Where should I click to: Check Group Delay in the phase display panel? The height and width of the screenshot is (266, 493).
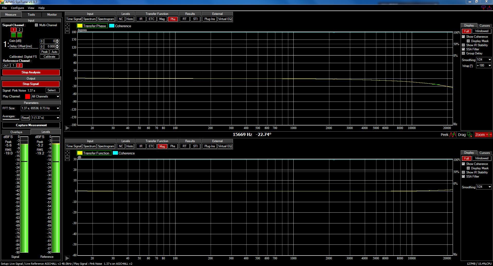pyautogui.click(x=463, y=53)
